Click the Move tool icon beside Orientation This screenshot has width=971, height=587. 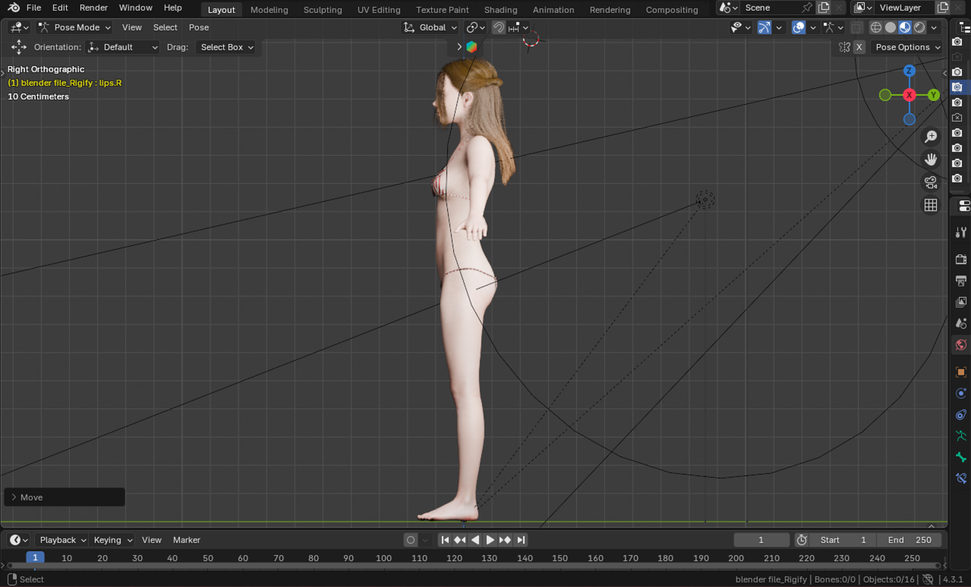(x=19, y=47)
